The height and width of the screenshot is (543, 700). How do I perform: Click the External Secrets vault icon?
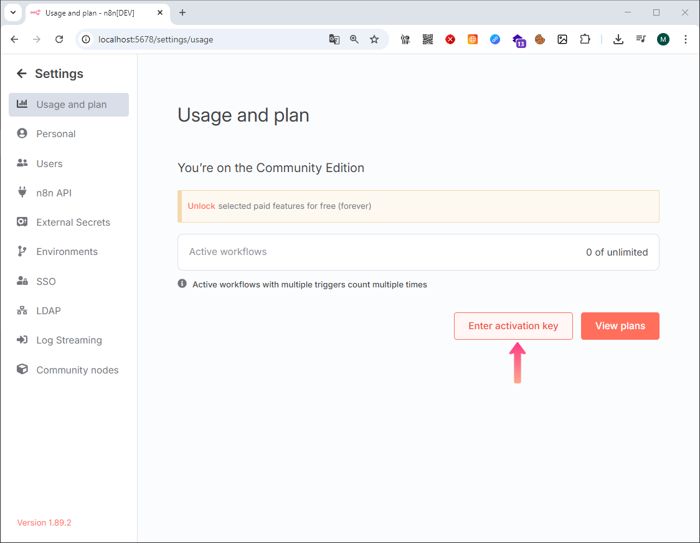click(x=22, y=223)
